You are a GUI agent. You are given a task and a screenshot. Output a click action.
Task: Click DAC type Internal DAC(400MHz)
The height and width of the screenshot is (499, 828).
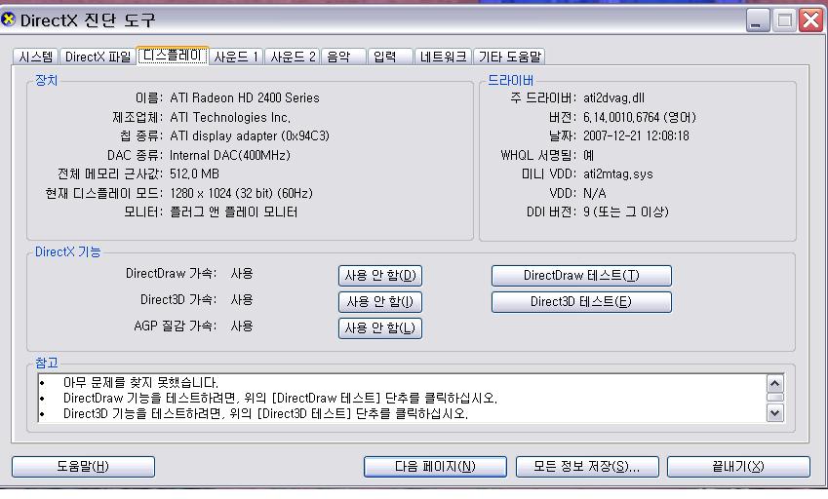tap(230, 155)
